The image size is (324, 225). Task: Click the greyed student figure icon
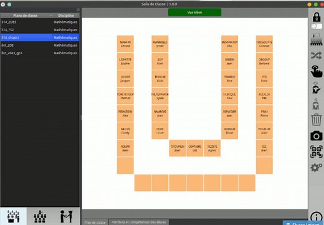[x=316, y=104]
